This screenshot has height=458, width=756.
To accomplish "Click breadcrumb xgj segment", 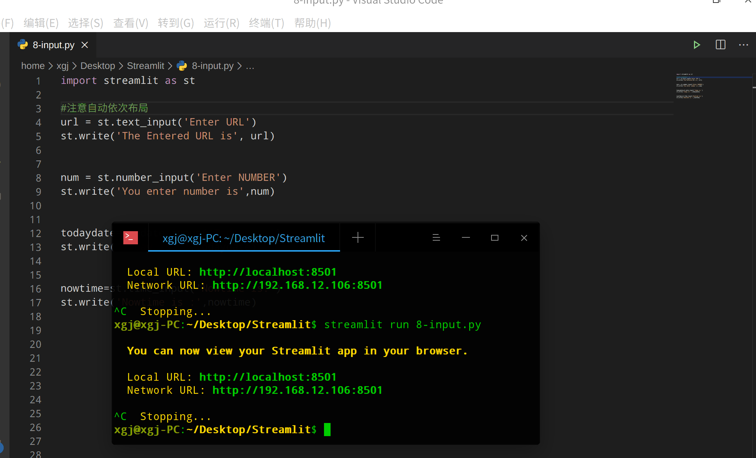I will point(62,66).
